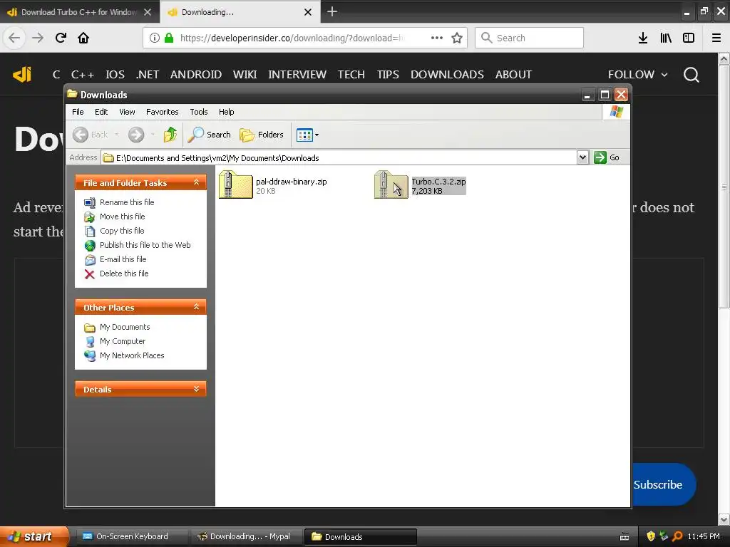This screenshot has width=730, height=547.
Task: Click Publish this file to the Web
Action: click(x=138, y=245)
